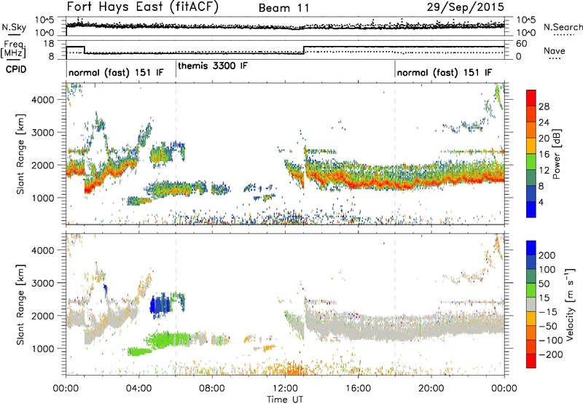583x404 pixels.
Task: Click the velocity panel 'Slant Range [km]' label
Action: click(x=20, y=304)
